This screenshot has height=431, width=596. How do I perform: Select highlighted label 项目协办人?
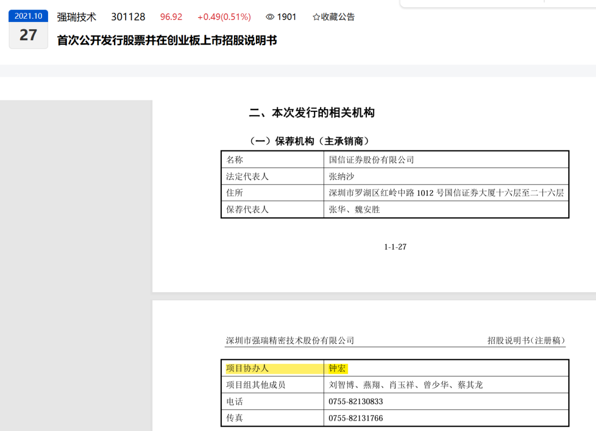tap(247, 368)
